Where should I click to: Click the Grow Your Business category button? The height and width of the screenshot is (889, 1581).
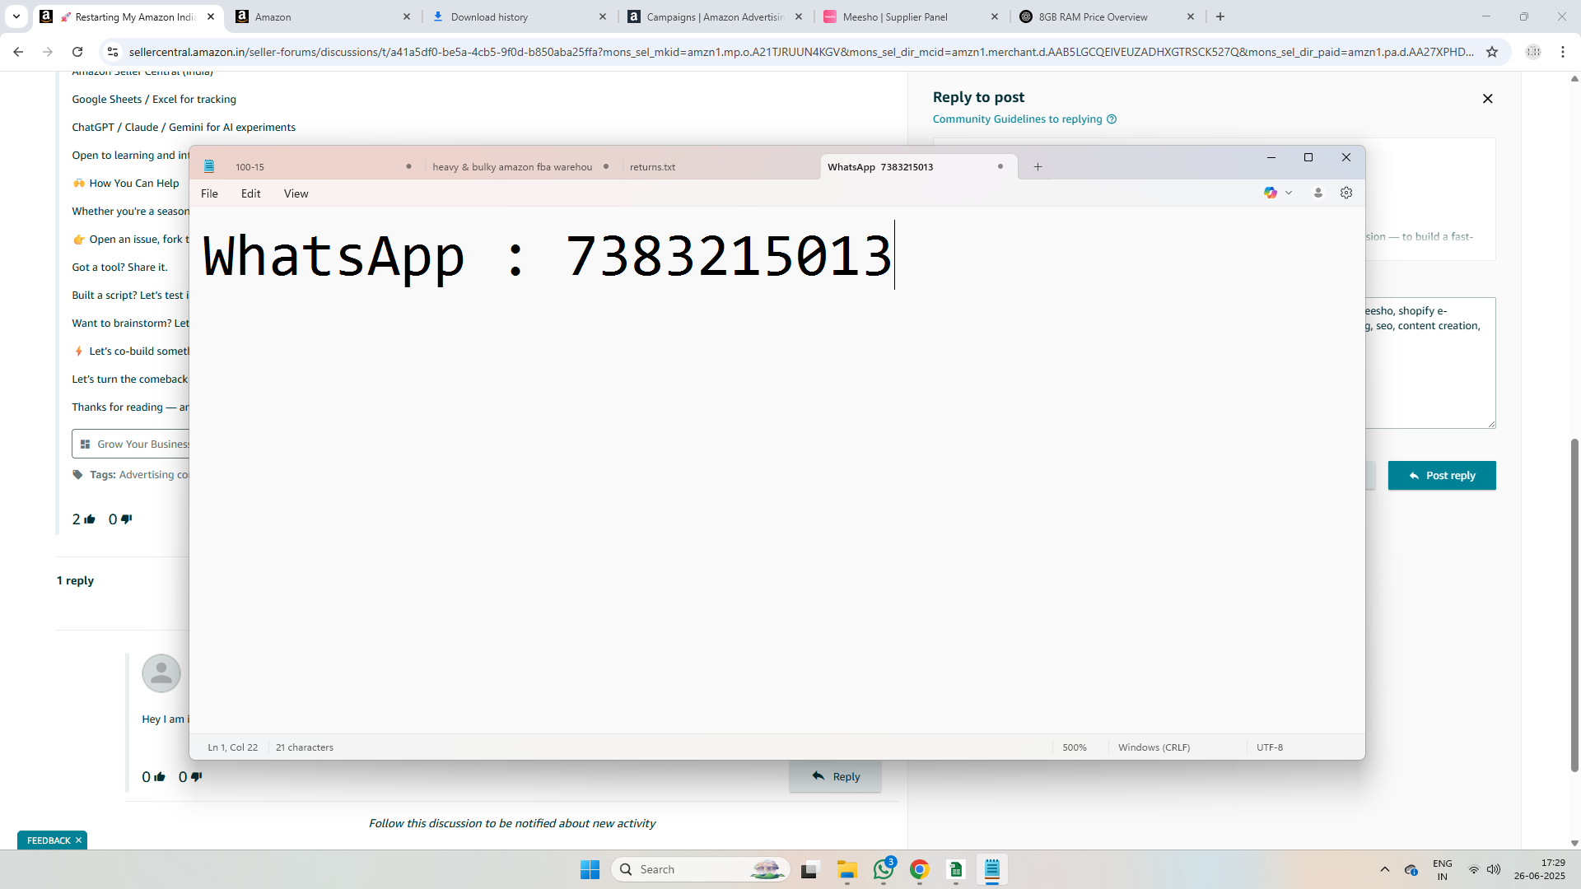pyautogui.click(x=132, y=444)
